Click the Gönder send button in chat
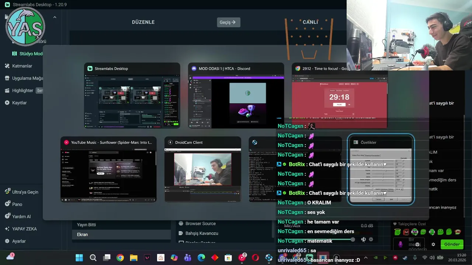This screenshot has width=472, height=265. (x=452, y=244)
